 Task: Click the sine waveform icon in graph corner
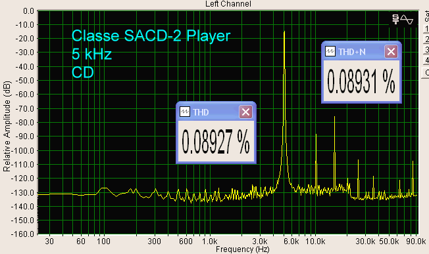pos(407,20)
